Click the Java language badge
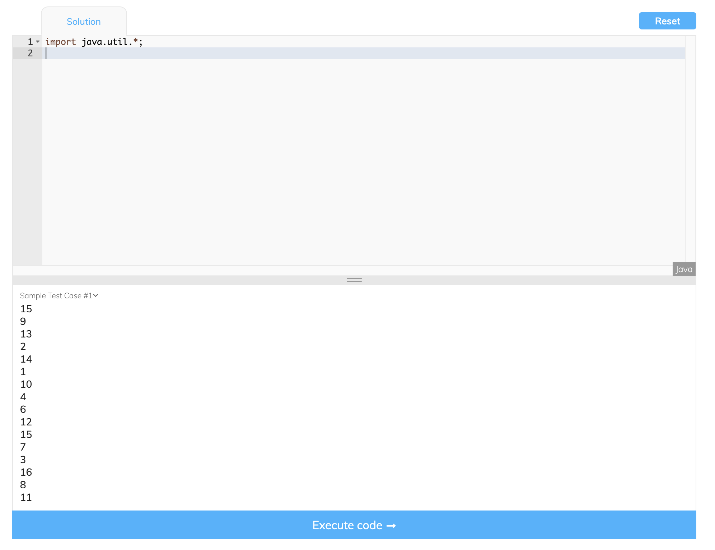The height and width of the screenshot is (550, 715). coord(683,269)
